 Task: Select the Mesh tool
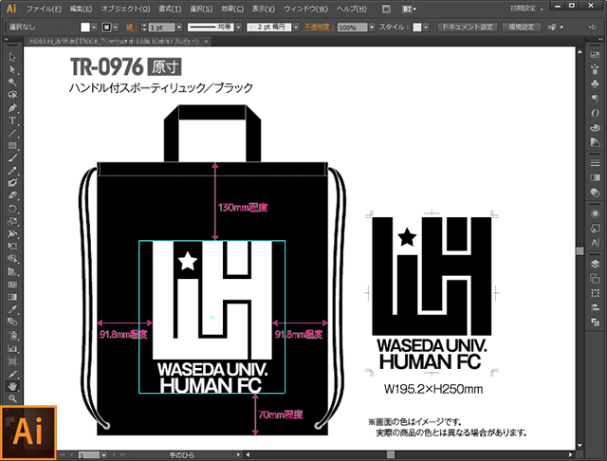click(12, 285)
